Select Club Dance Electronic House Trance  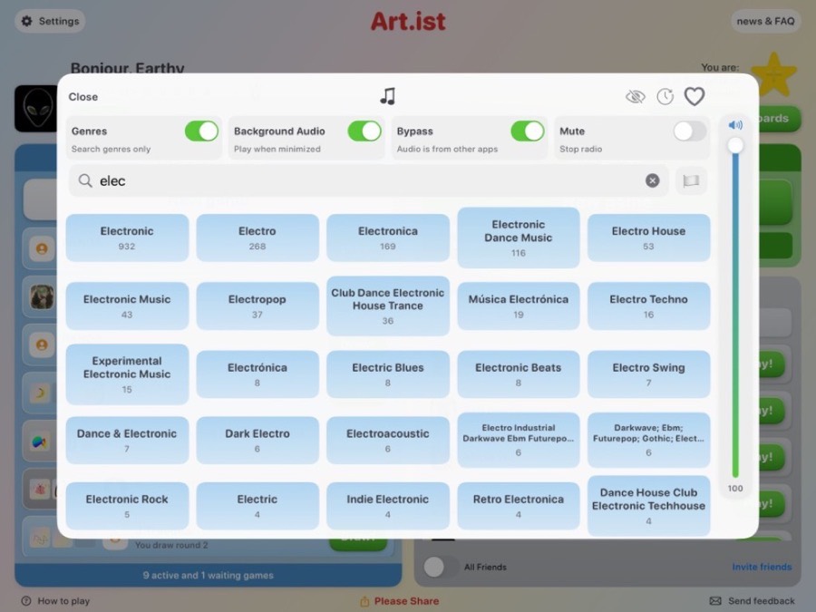click(388, 306)
